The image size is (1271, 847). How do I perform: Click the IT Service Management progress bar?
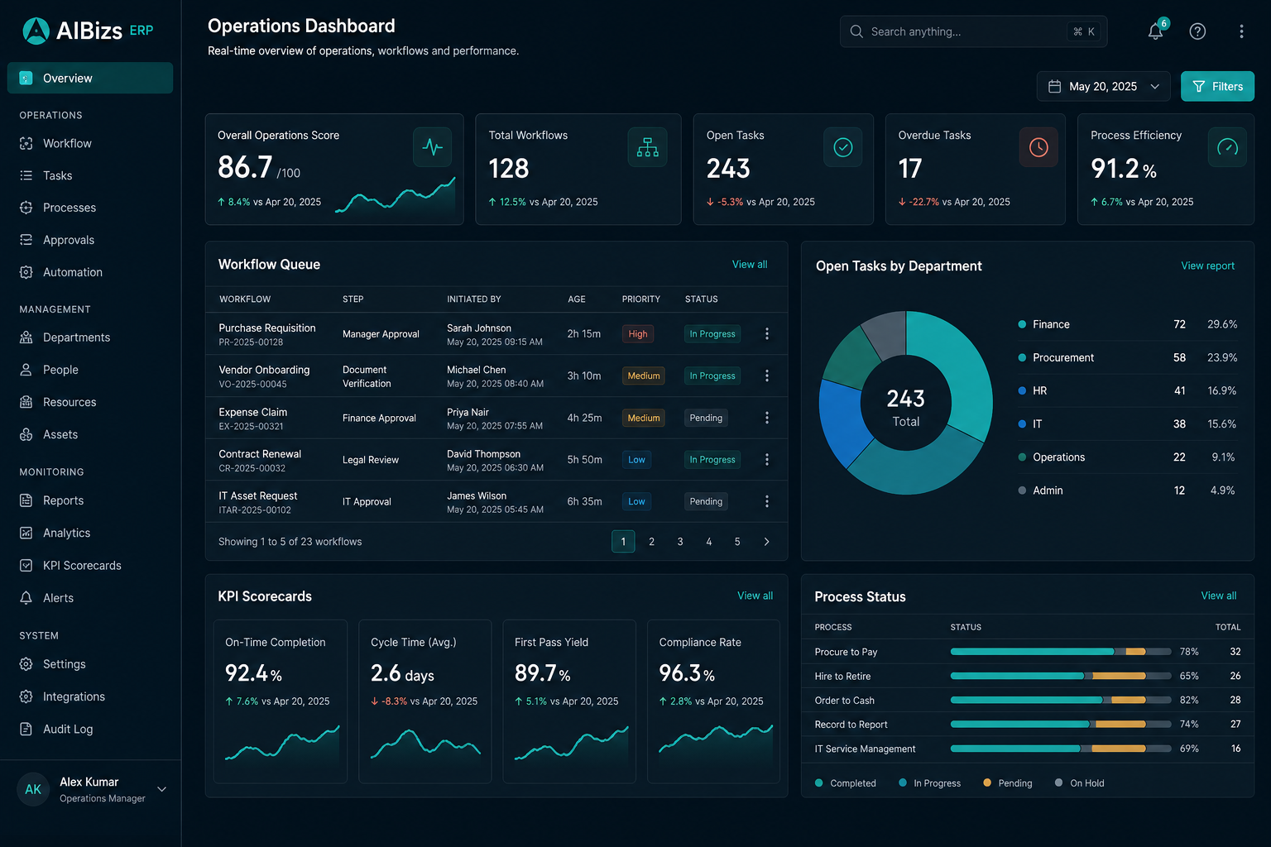[1061, 749]
